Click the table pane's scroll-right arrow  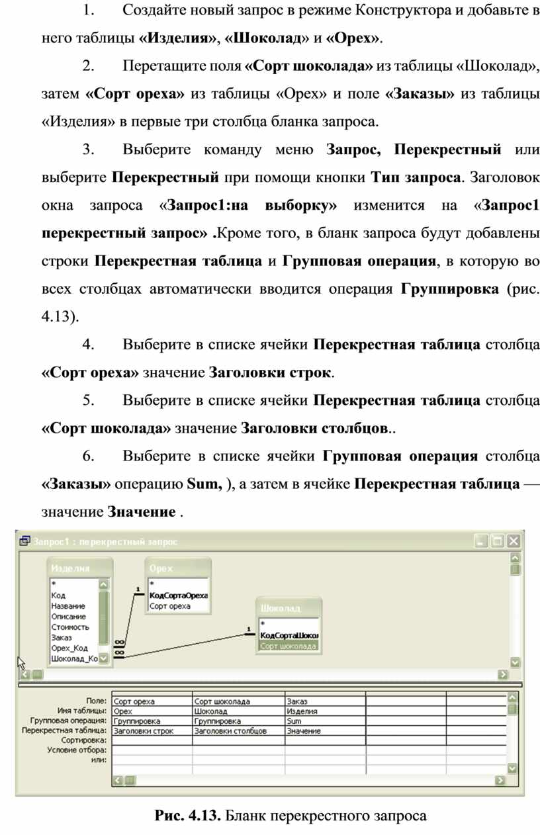(x=503, y=674)
